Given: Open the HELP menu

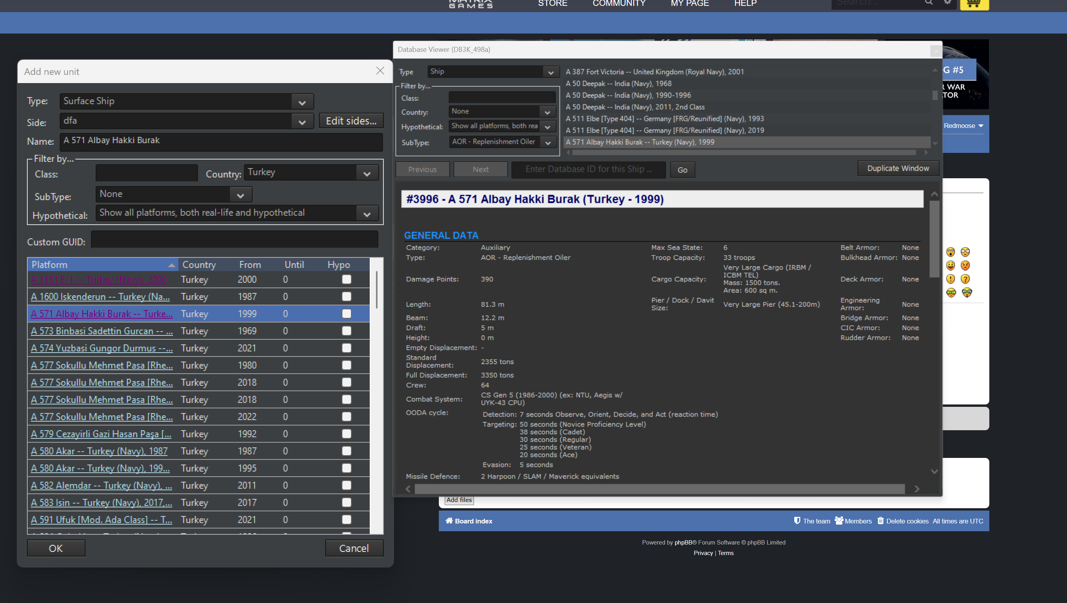Looking at the screenshot, I should (745, 3).
